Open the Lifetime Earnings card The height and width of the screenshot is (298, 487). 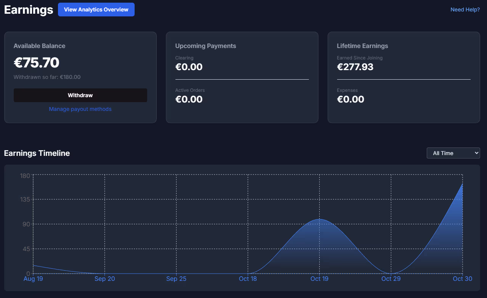[x=403, y=77]
